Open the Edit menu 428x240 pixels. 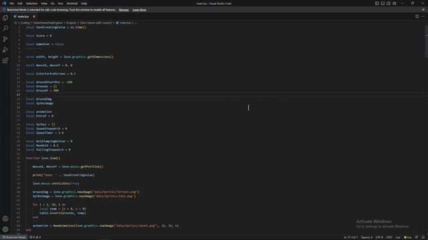pyautogui.click(x=19, y=3)
